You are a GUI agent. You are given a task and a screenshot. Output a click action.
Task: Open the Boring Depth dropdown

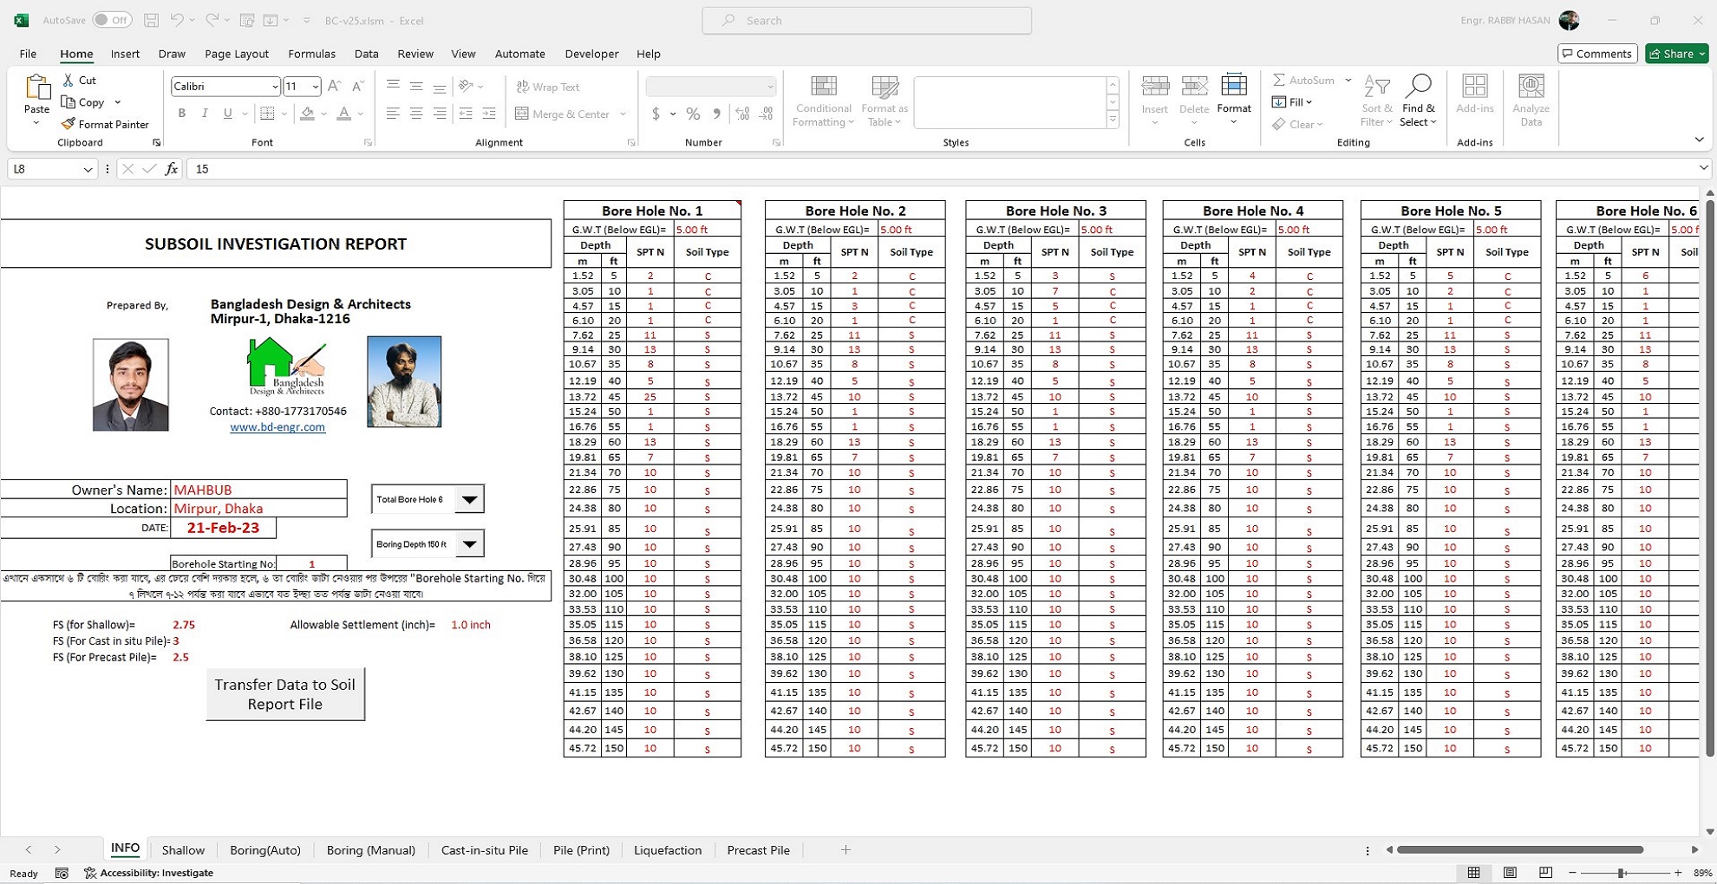tap(469, 544)
